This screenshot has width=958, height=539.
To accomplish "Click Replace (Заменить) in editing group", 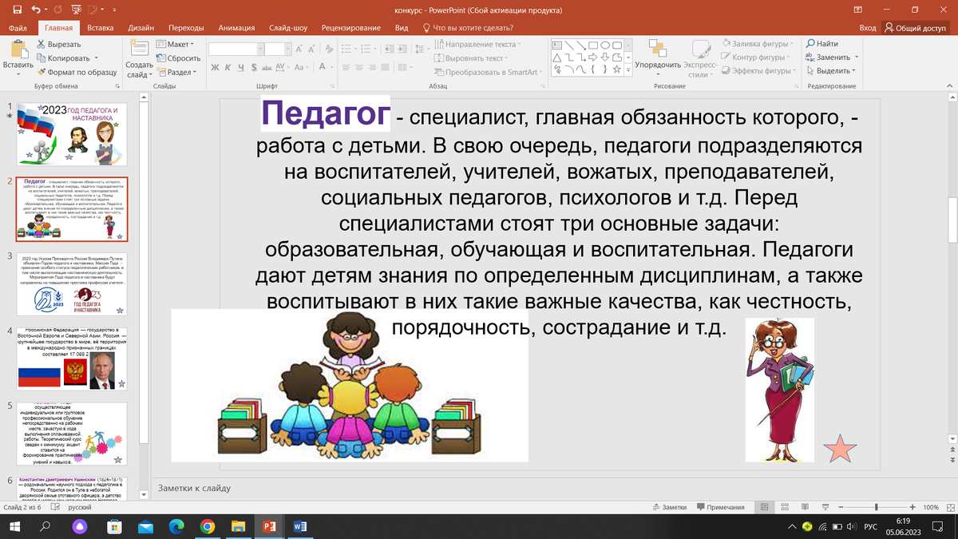I will pyautogui.click(x=833, y=57).
